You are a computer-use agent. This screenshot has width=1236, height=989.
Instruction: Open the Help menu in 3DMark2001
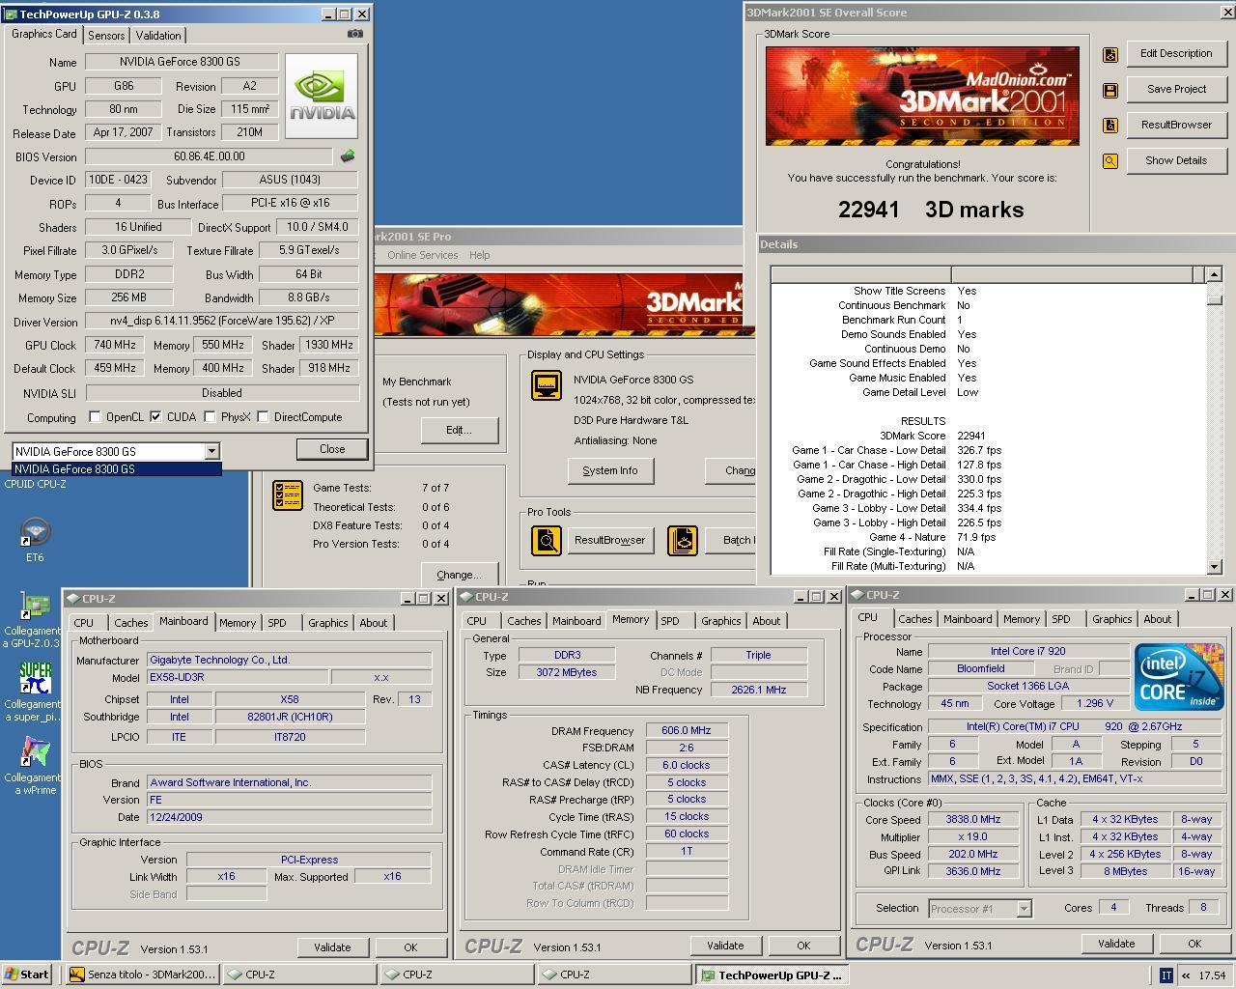[480, 255]
